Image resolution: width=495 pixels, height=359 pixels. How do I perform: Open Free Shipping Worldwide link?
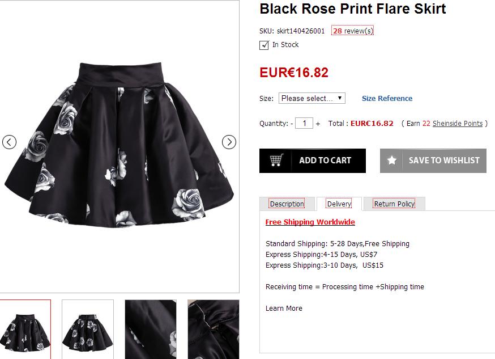(x=310, y=222)
